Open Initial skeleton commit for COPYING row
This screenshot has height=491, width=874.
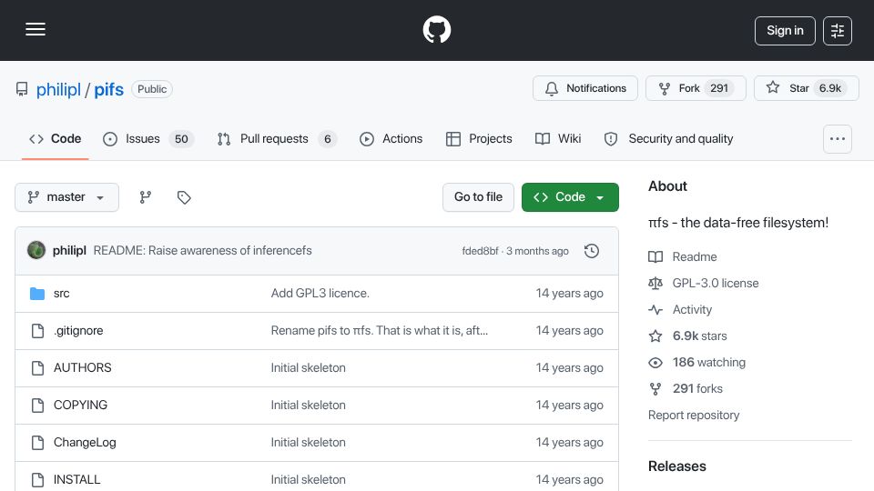pyautogui.click(x=309, y=406)
